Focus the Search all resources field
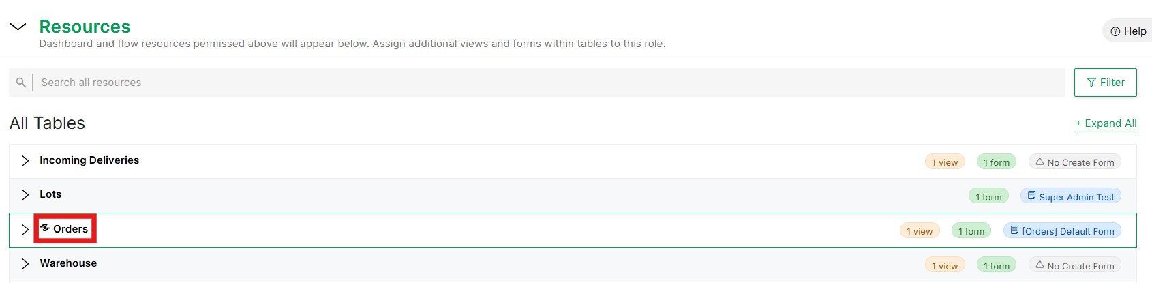Image resolution: width=1152 pixels, height=283 pixels. point(548,83)
